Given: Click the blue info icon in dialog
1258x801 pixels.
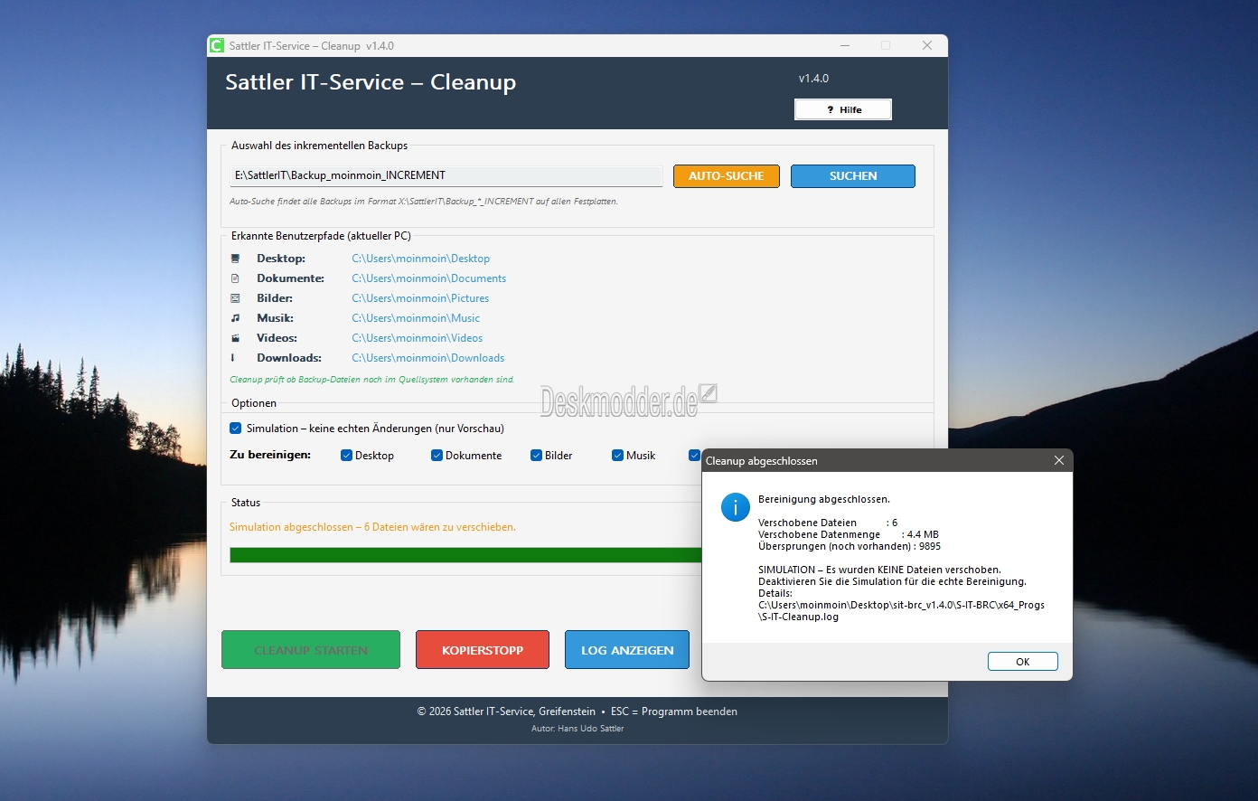Looking at the screenshot, I should 735,507.
